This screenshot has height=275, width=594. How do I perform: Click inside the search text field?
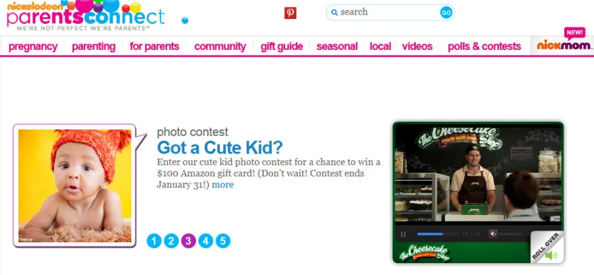[x=388, y=12]
